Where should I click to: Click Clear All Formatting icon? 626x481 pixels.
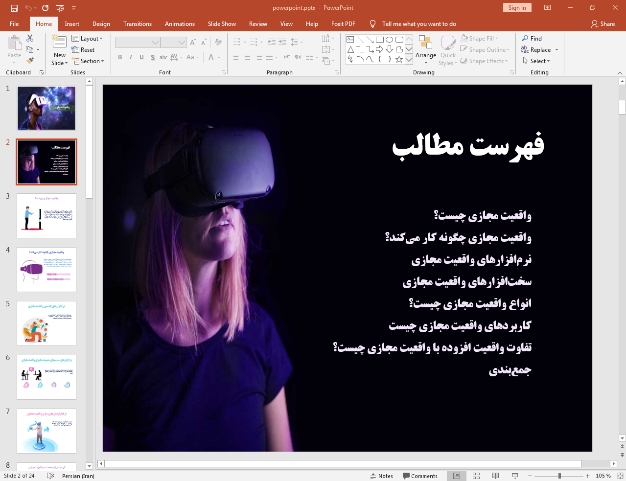coord(218,43)
